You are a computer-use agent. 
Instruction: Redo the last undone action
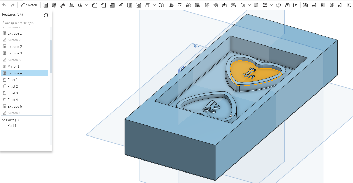13,5
